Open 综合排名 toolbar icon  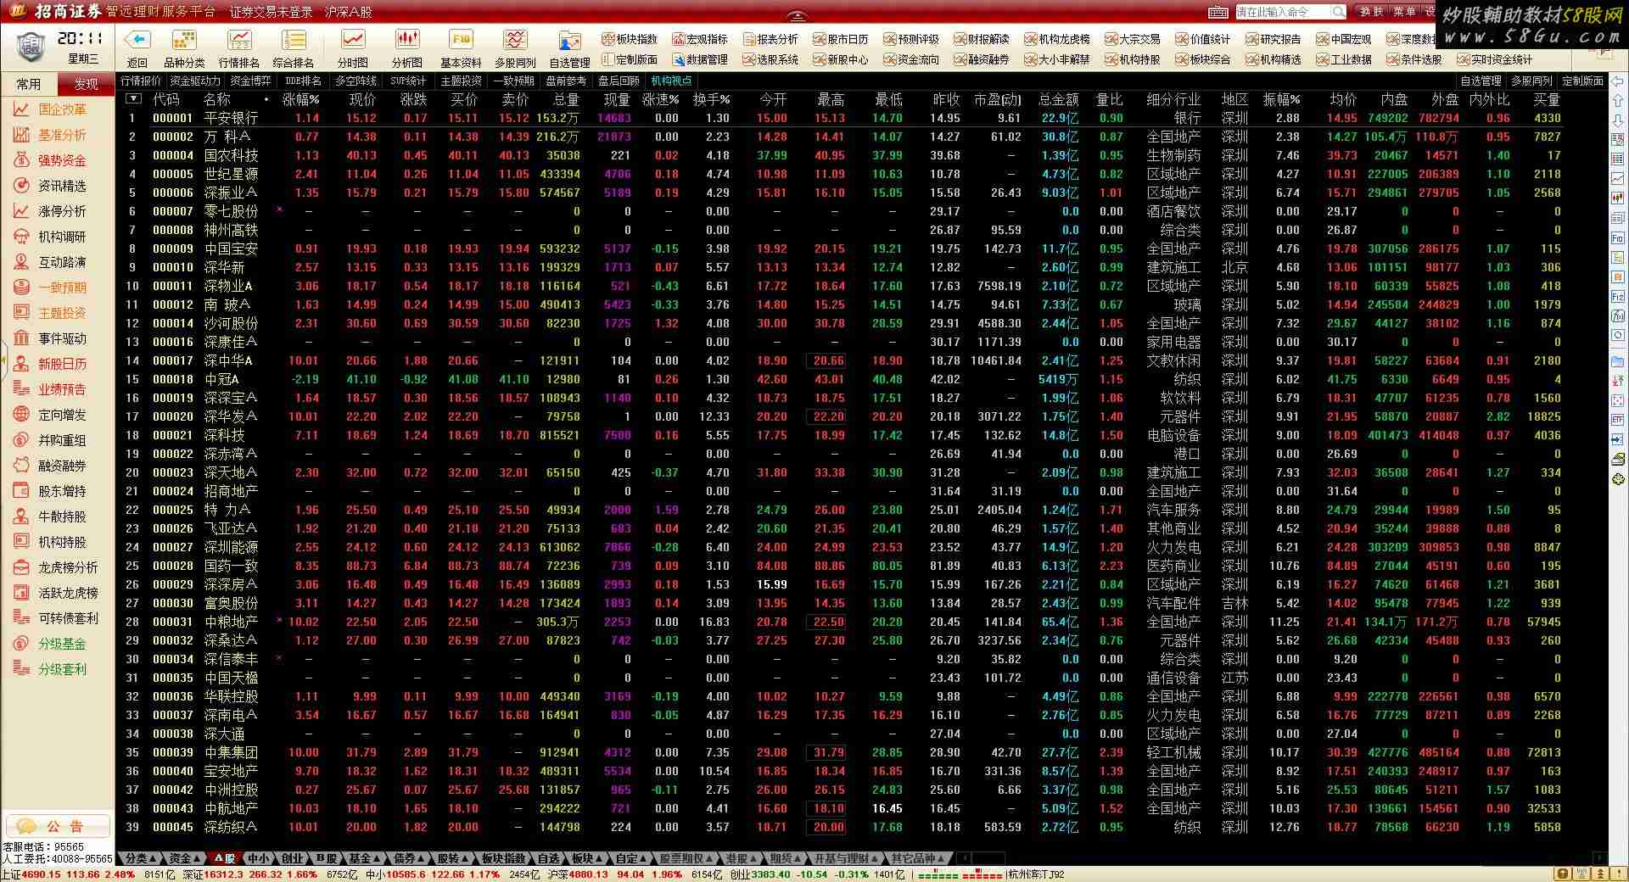pyautogui.click(x=294, y=40)
